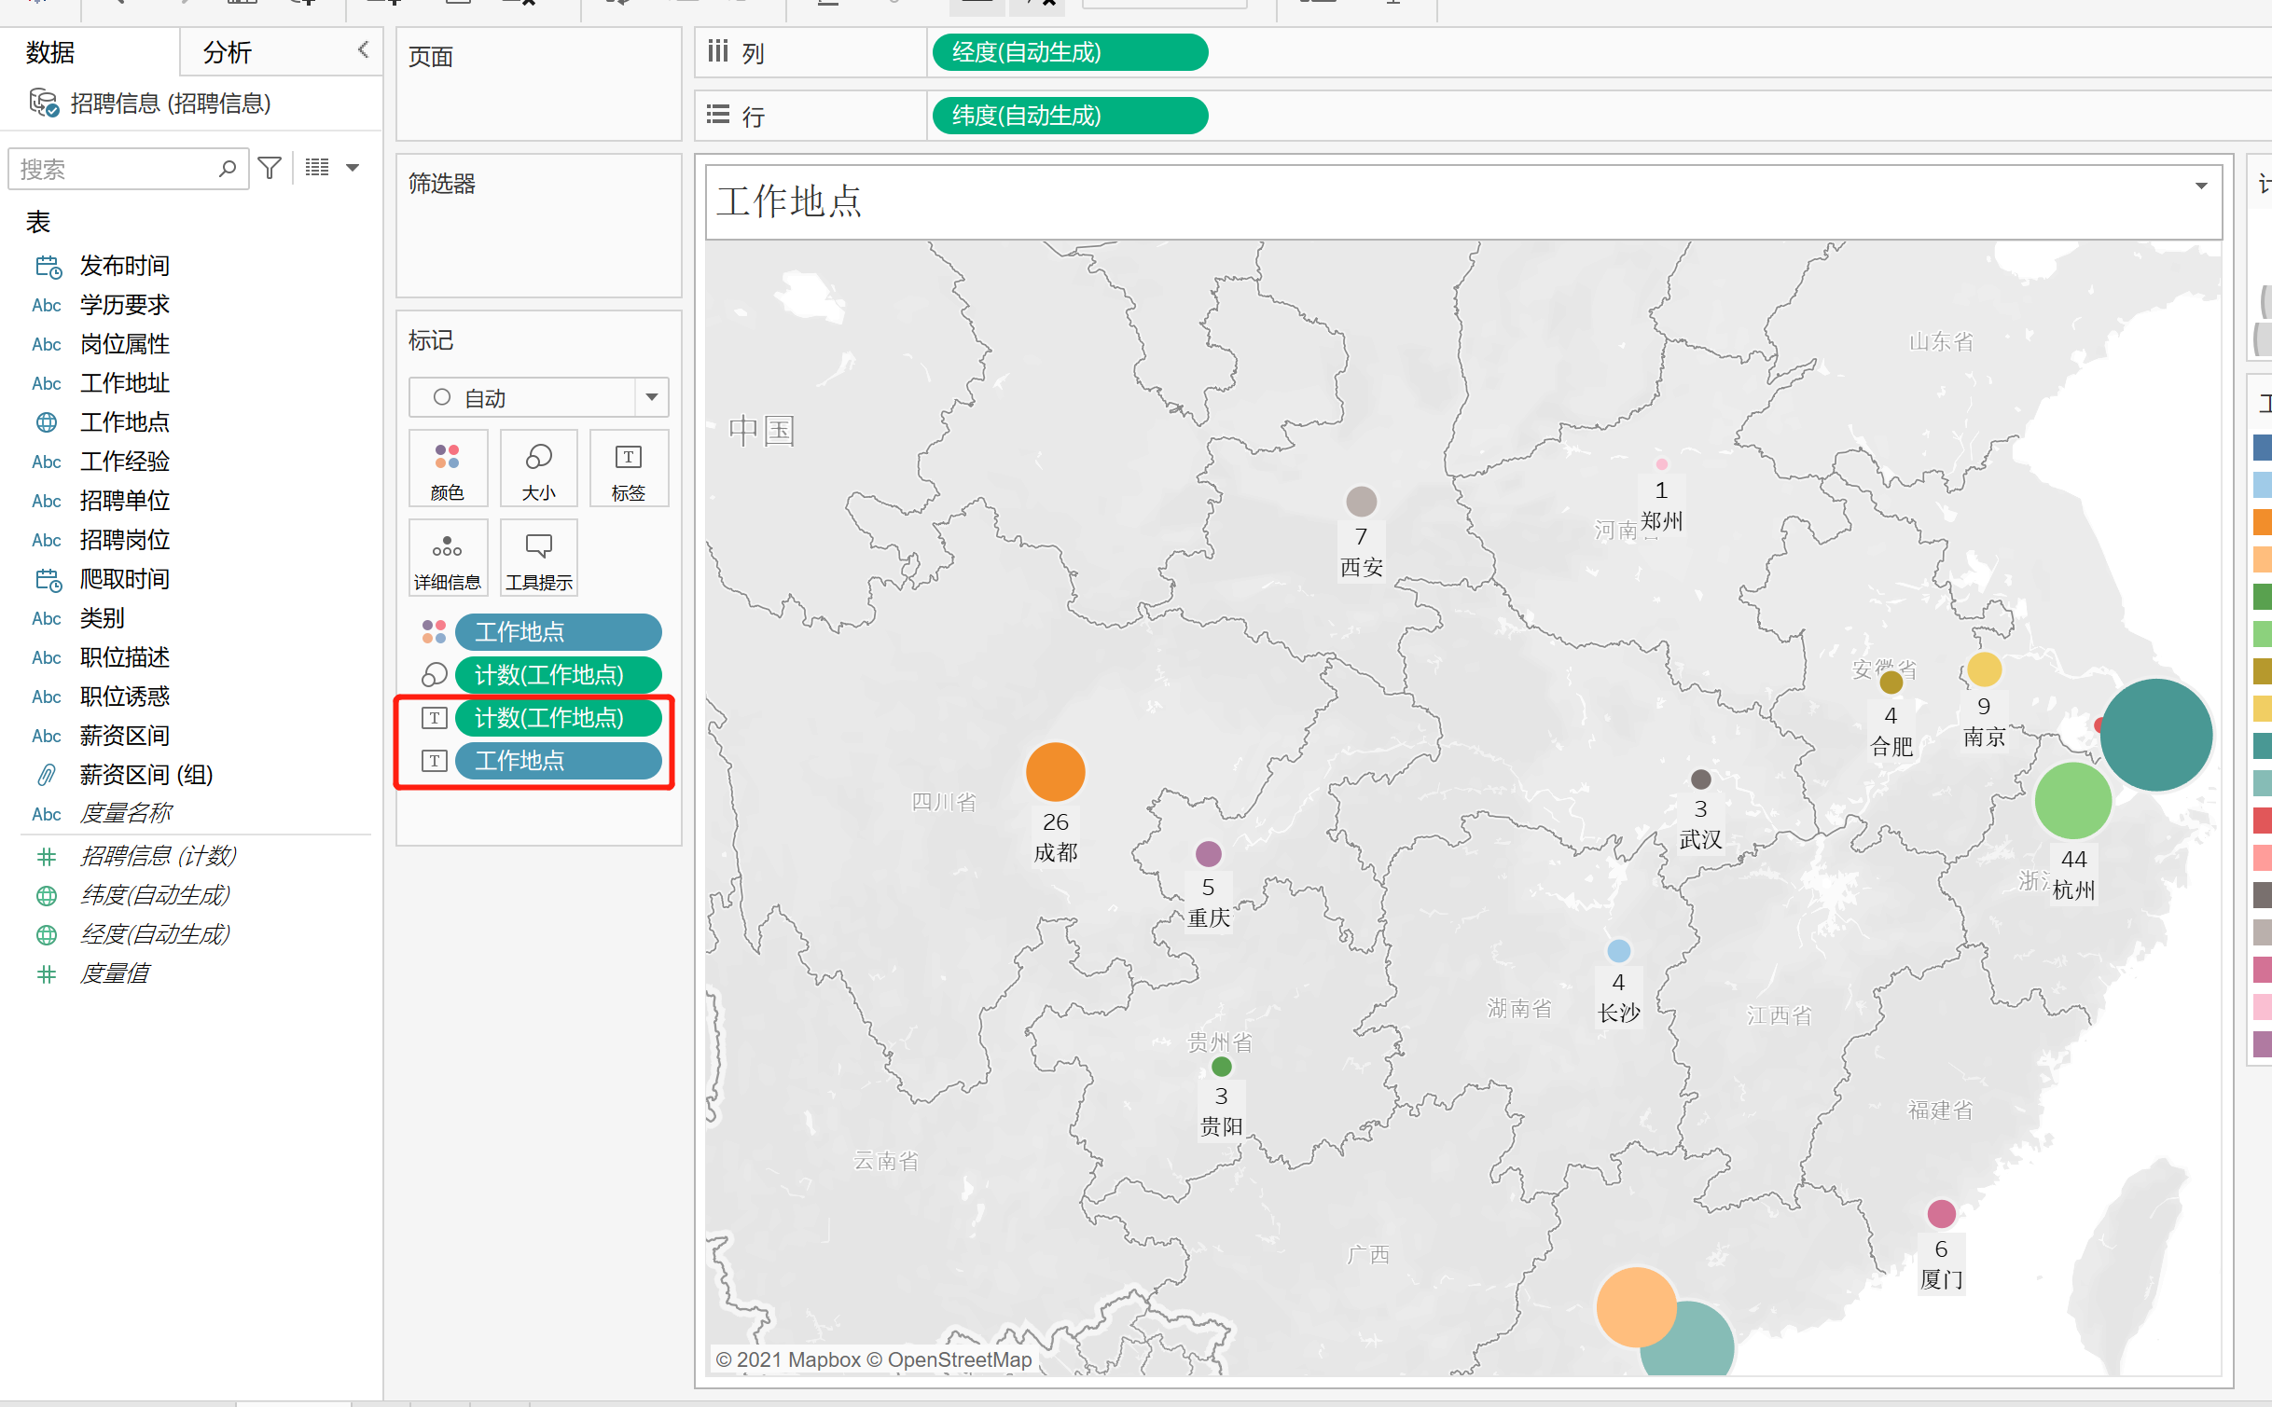Switch to the 数据 tab
The image size is (2272, 1407).
coord(50,52)
